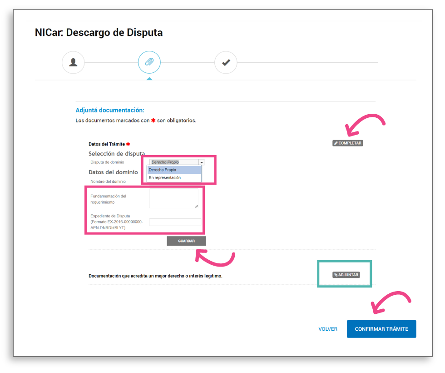Screen dimensions: 445x373
Task: Open the Derecho Propio combo box
Action: 175,161
